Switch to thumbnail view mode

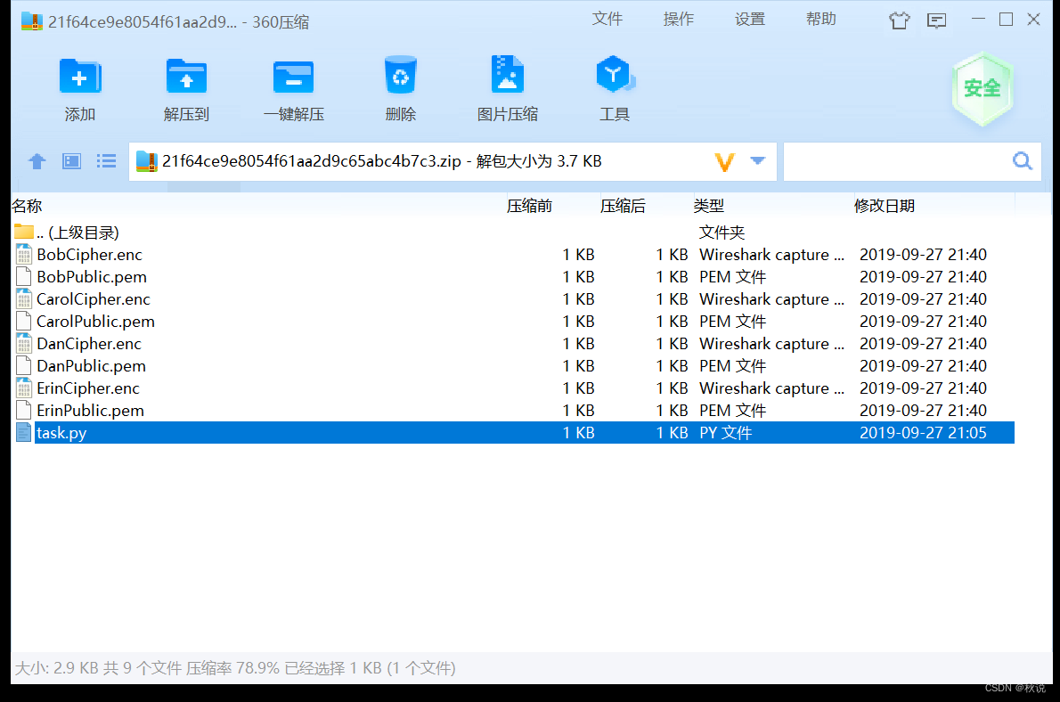point(71,161)
